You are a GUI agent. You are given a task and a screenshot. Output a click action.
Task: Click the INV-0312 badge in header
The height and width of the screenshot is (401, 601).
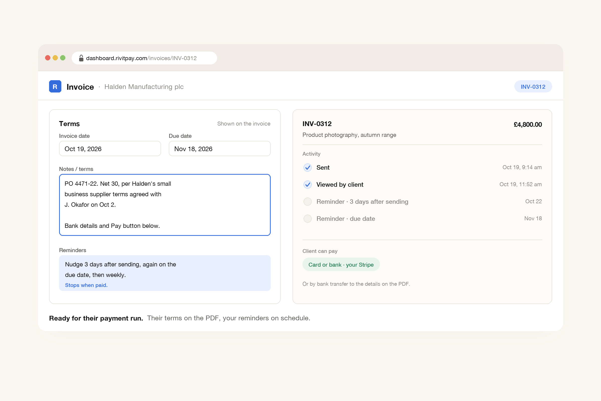pyautogui.click(x=533, y=86)
